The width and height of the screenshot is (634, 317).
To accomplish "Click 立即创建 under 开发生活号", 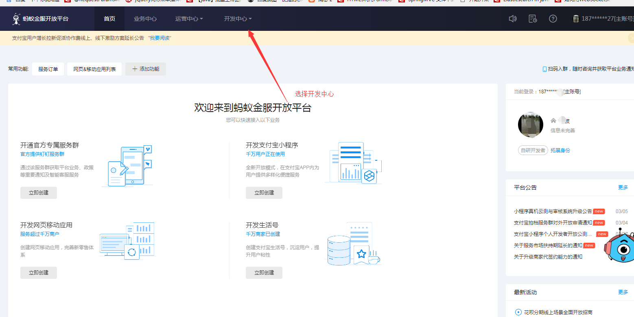I will click(x=264, y=273).
